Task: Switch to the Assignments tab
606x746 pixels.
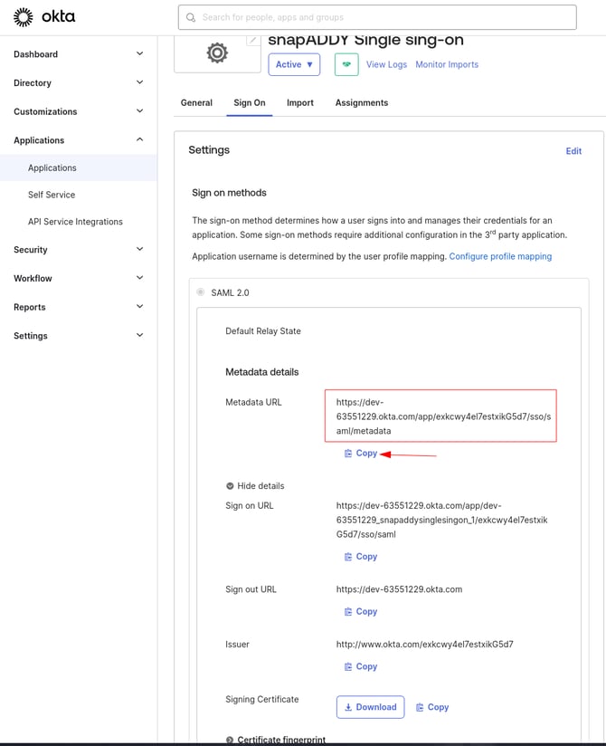Action: (361, 103)
